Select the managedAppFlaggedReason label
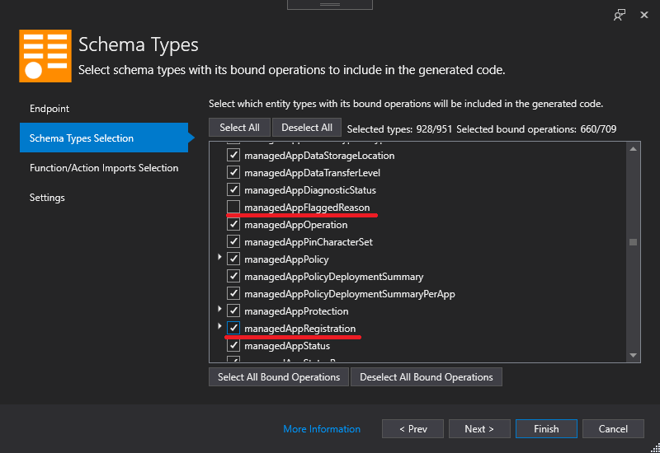The width and height of the screenshot is (660, 453). tap(307, 208)
